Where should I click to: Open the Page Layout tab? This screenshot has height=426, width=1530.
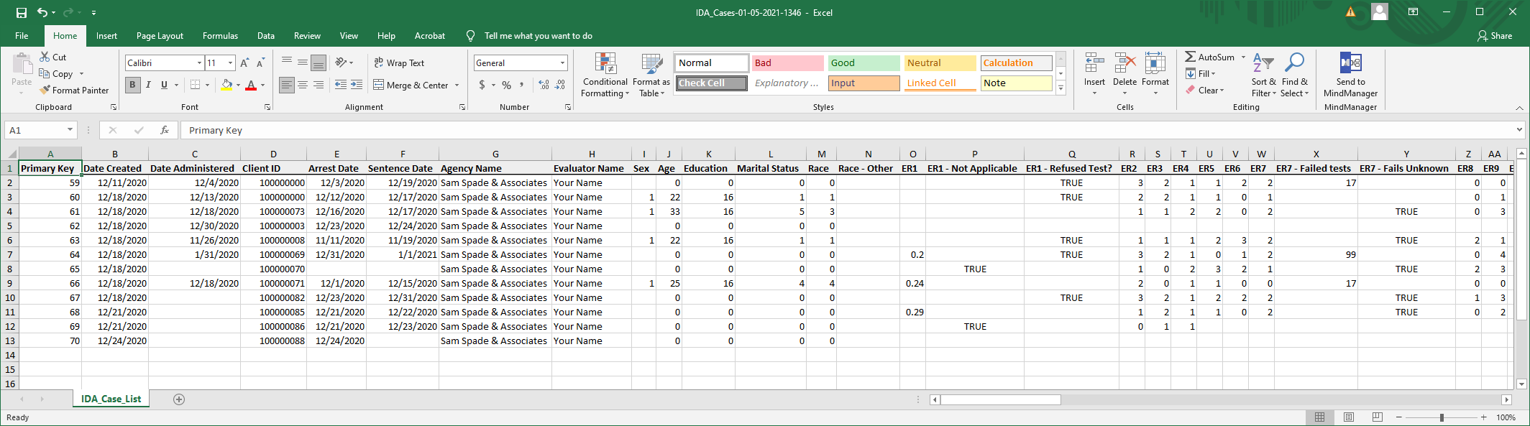160,36
